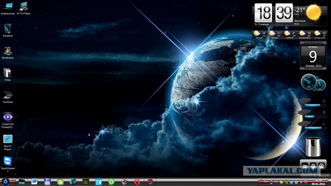
Task: Click the hour flip card showing 18
Action: click(263, 12)
